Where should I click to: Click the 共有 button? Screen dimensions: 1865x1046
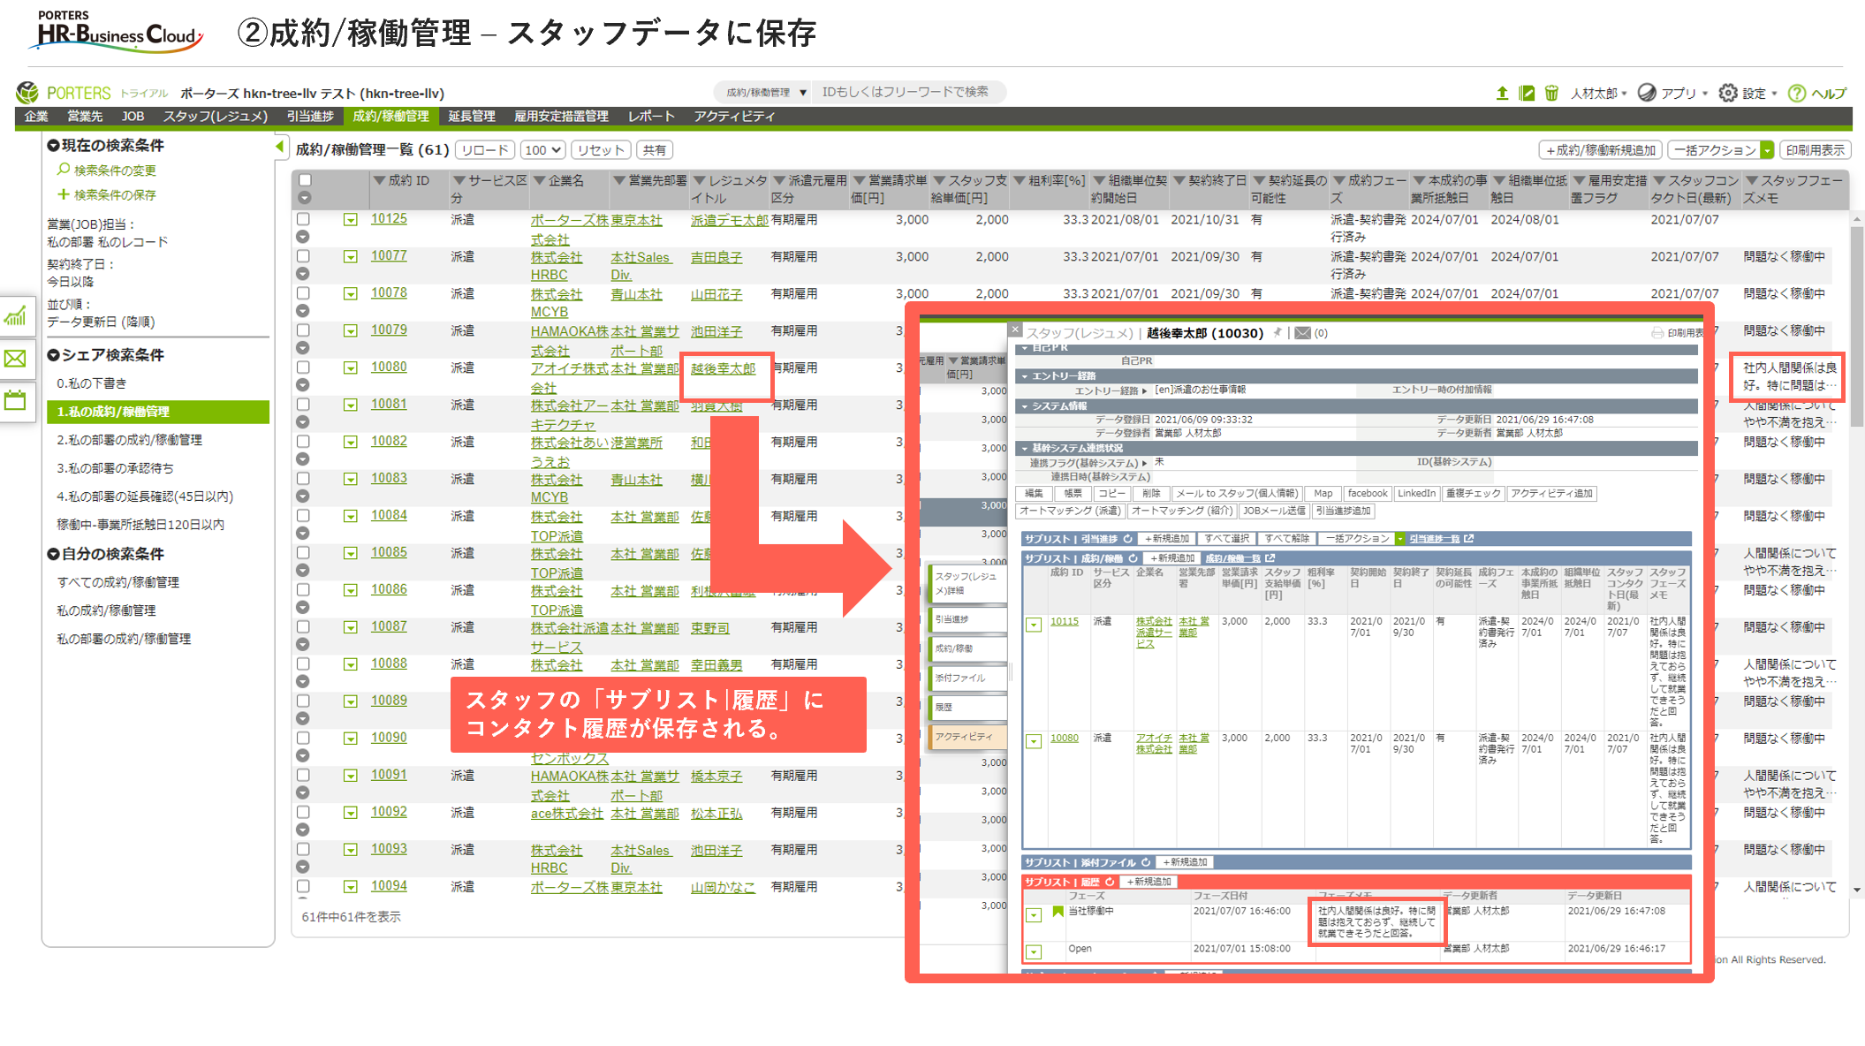click(655, 150)
